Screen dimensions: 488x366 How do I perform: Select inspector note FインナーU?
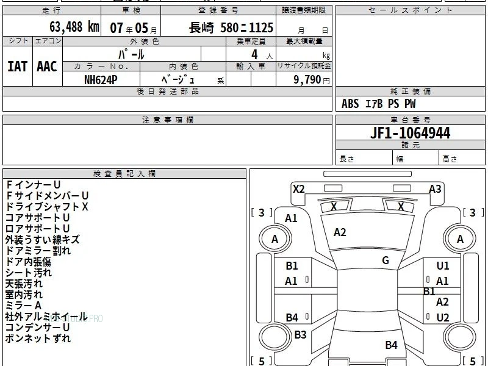(x=33, y=185)
